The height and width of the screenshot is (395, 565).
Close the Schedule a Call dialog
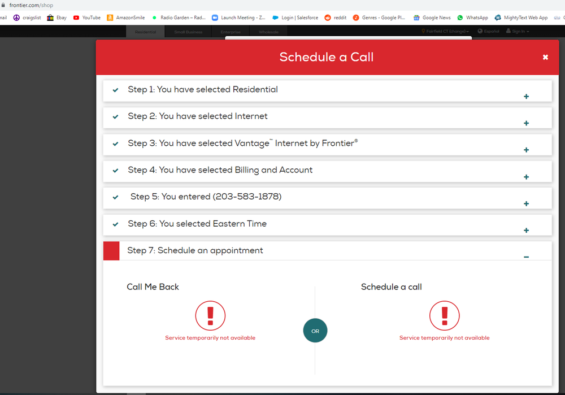pos(545,57)
